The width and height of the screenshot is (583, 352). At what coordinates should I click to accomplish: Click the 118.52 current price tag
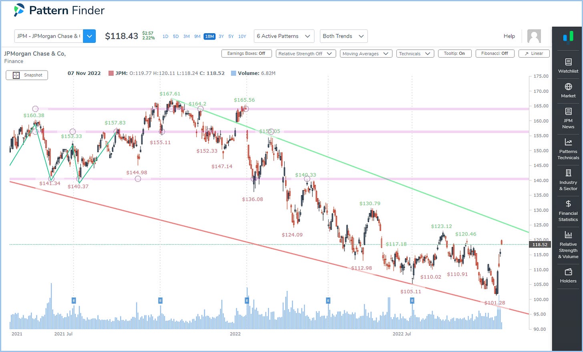[x=540, y=245]
